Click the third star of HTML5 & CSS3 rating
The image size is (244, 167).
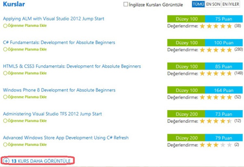(x=216, y=73)
